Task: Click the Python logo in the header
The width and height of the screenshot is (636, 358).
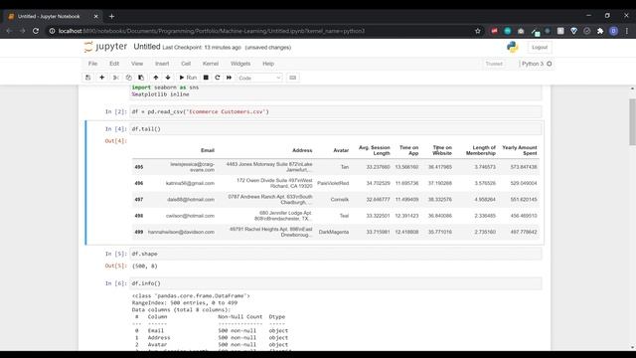Action: click(513, 47)
